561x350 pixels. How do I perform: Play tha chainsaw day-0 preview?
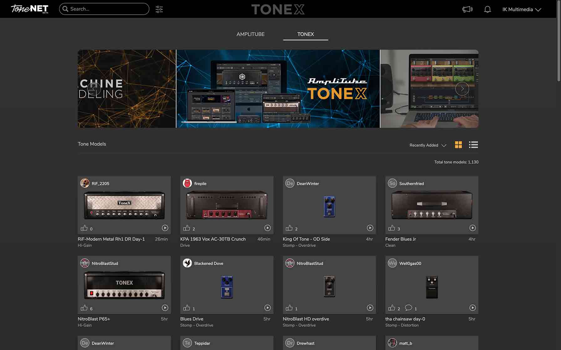pyautogui.click(x=472, y=308)
